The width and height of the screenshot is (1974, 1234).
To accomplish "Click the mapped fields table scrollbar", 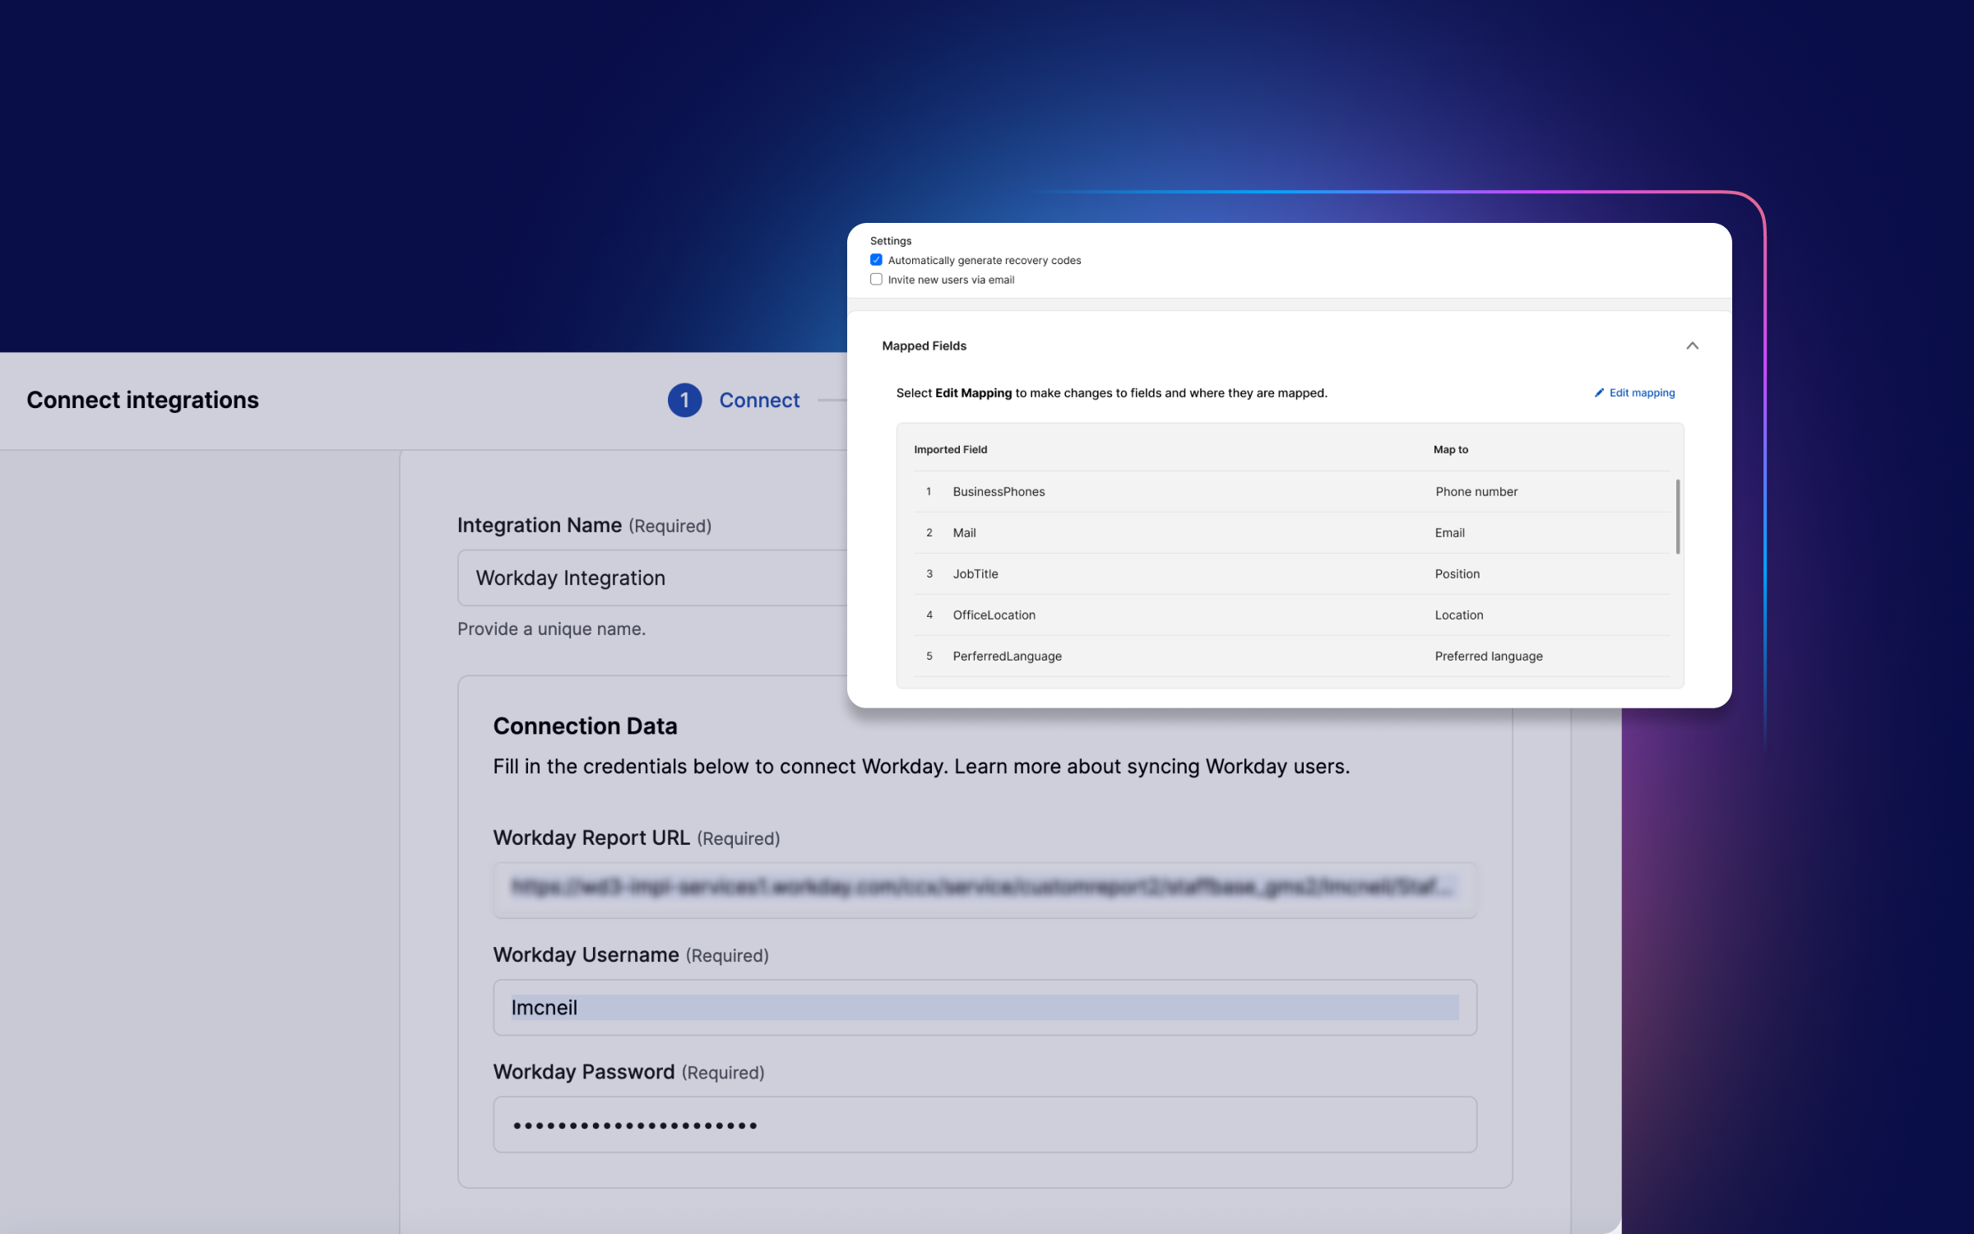I will pyautogui.click(x=1678, y=517).
